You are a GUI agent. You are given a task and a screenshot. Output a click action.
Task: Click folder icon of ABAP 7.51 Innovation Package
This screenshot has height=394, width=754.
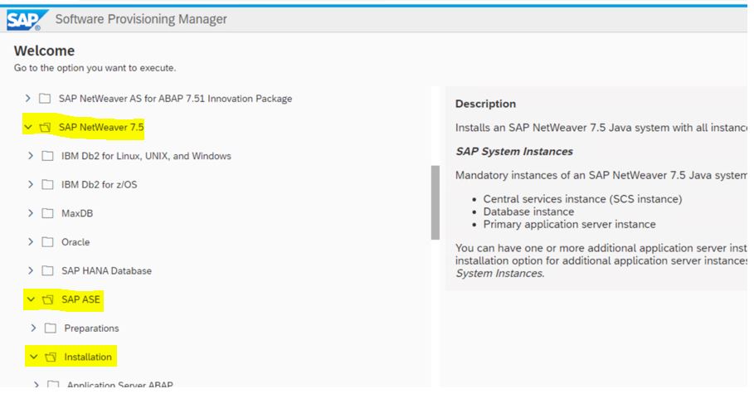tap(45, 99)
